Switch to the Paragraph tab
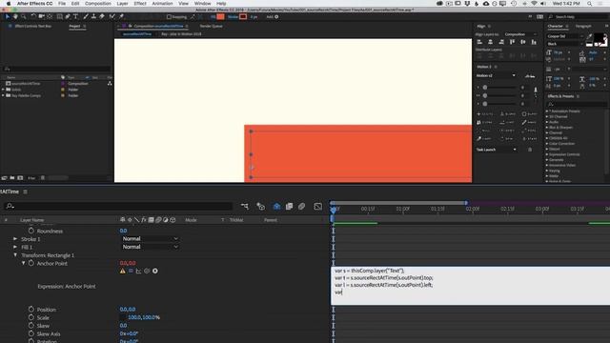This screenshot has width=610, height=343. (583, 26)
